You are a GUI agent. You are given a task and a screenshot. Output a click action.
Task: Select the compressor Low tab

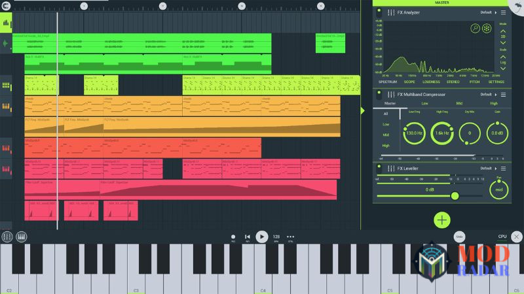[424, 104]
